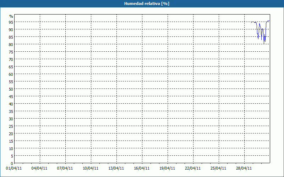Click the 55 axis tick label
284x177 pixels.
(11, 82)
